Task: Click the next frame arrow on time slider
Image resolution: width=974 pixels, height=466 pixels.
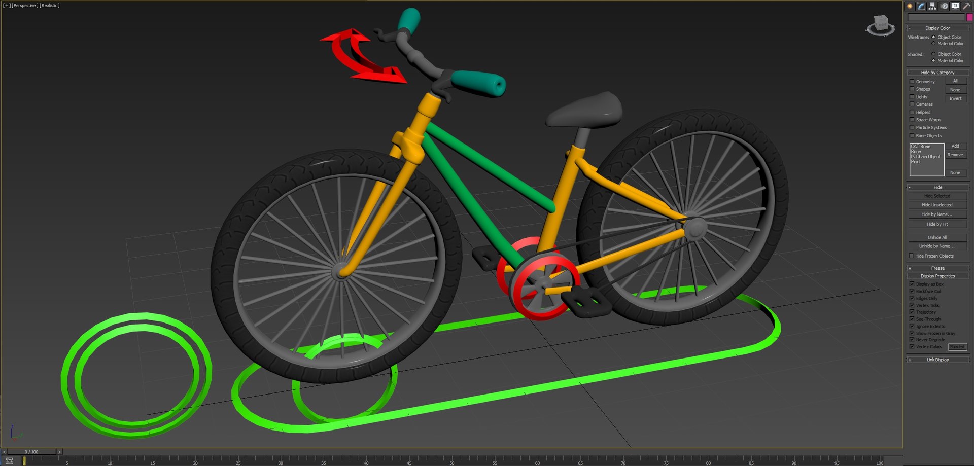Action: coord(59,451)
